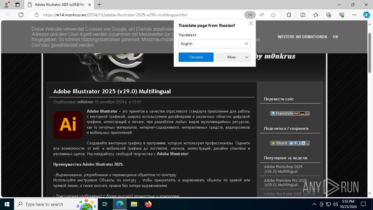
Task: Expand the More options dropdown
Action: tap(233, 57)
